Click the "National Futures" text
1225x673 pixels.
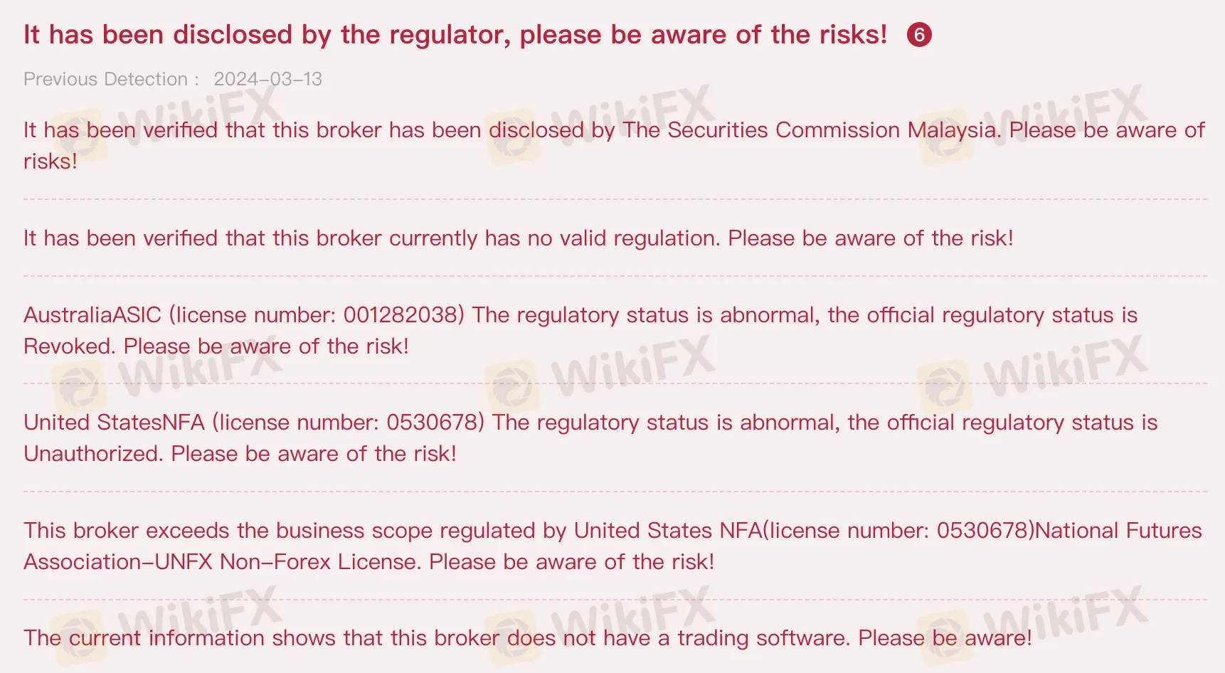1123,531
